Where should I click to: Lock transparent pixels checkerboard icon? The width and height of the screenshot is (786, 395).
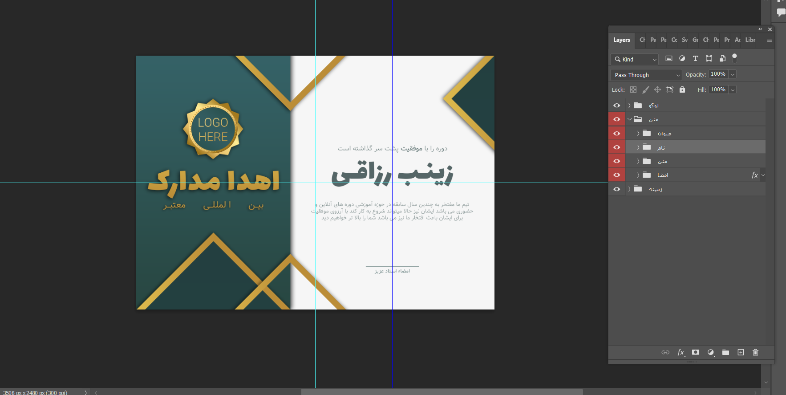[633, 90]
